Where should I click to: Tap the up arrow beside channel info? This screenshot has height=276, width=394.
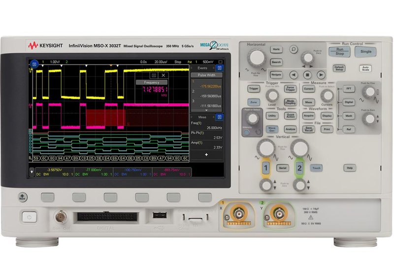[x=32, y=172]
